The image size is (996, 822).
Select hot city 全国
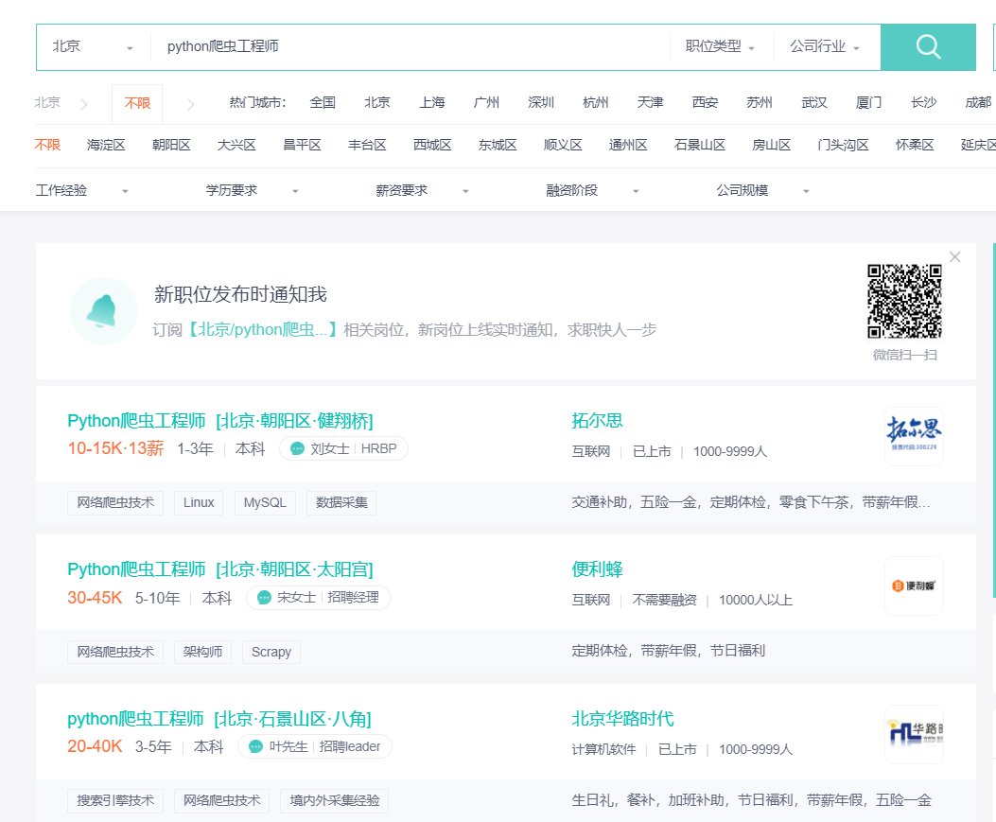pos(323,103)
